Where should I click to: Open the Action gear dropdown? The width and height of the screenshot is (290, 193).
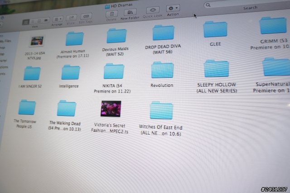pyautogui.click(x=173, y=8)
